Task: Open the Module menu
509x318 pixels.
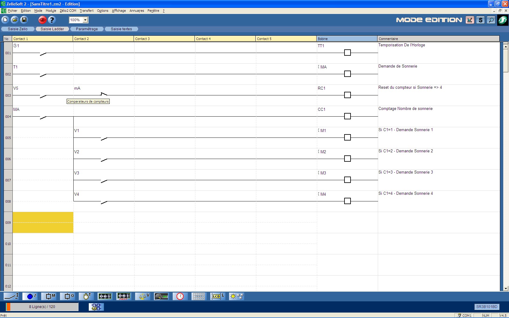Action: (x=51, y=11)
